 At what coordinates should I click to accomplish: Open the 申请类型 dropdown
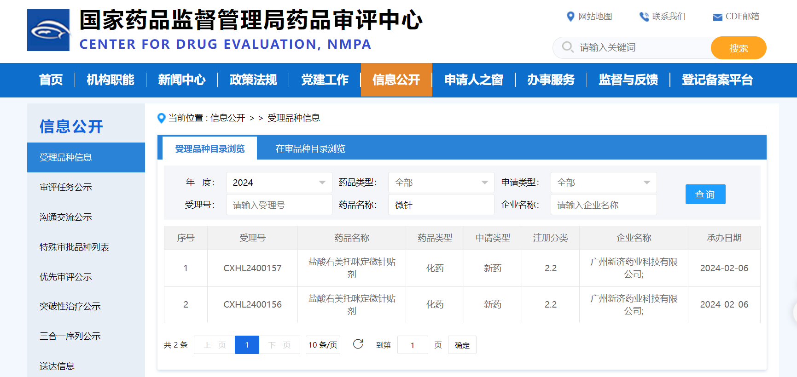pyautogui.click(x=604, y=183)
